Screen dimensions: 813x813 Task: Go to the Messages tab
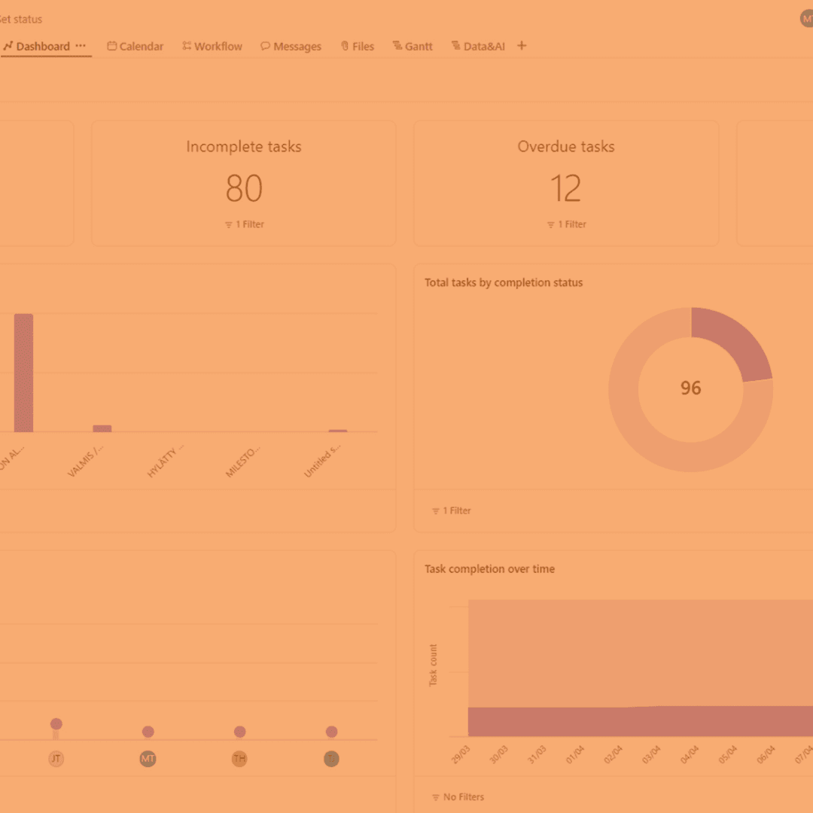coord(291,47)
